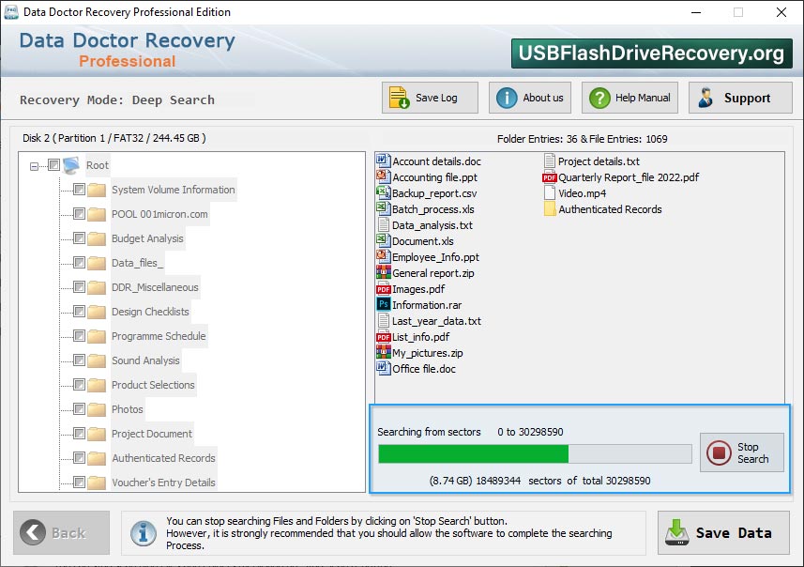This screenshot has height=567, width=804.
Task: Select the Office file.doc file name
Action: [424, 369]
